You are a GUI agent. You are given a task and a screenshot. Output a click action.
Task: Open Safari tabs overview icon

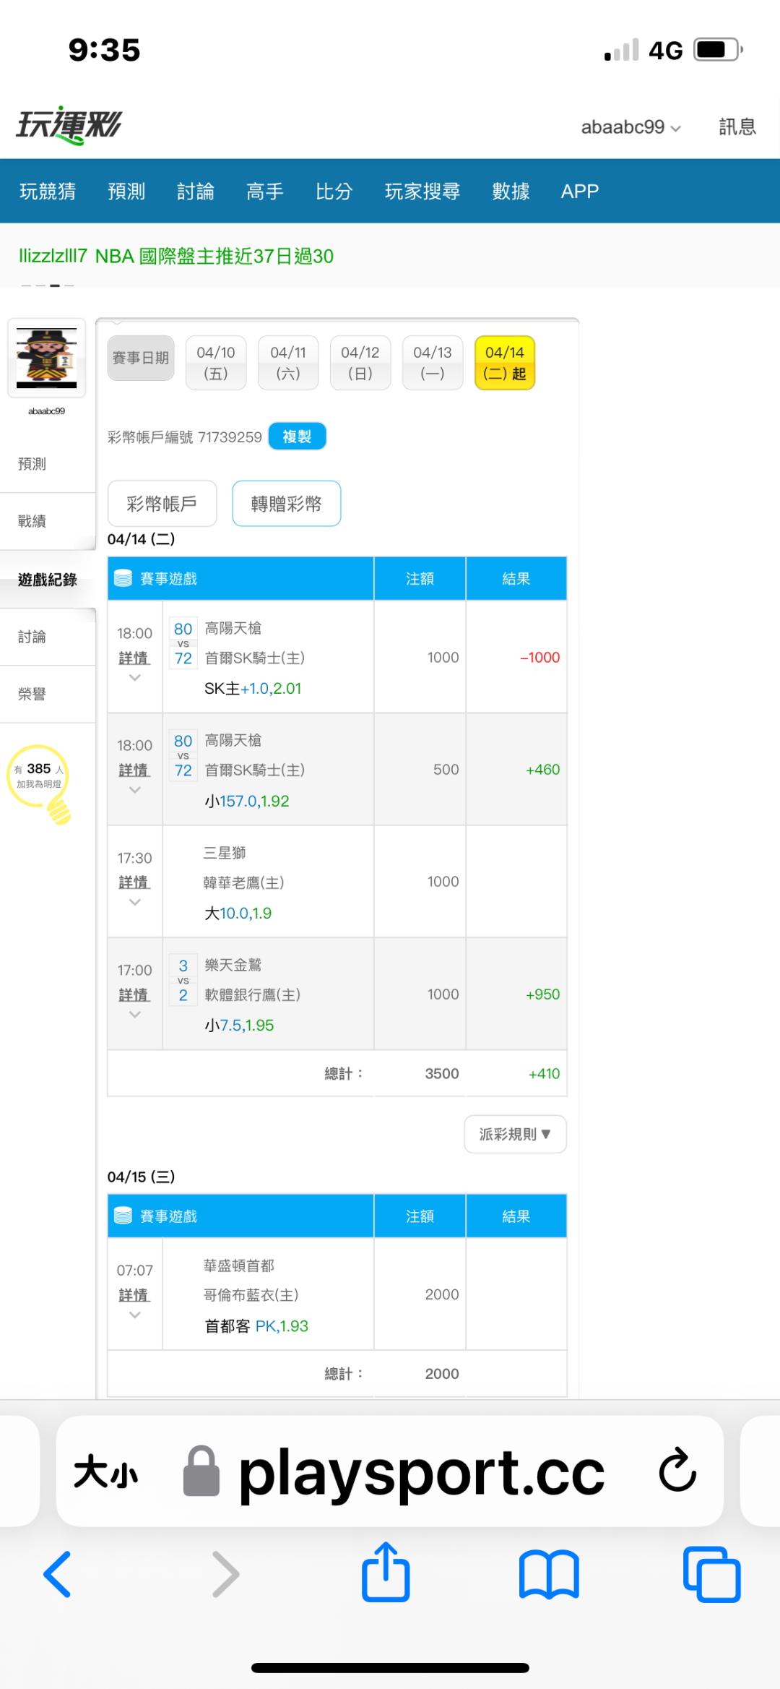coord(711,1574)
